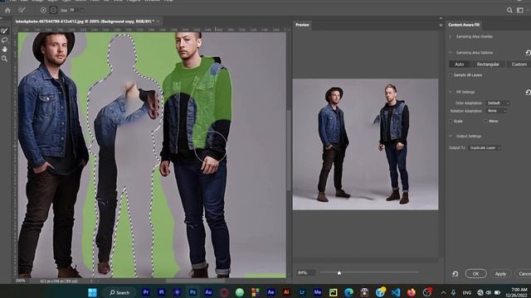Choose Auto sampling area option
This screenshot has height=298, width=531.
tap(459, 65)
